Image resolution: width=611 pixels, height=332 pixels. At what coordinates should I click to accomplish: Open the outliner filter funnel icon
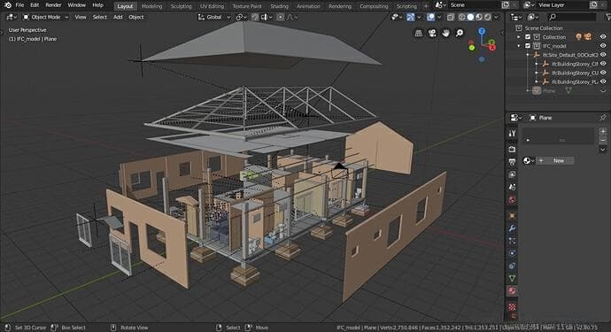click(607, 17)
